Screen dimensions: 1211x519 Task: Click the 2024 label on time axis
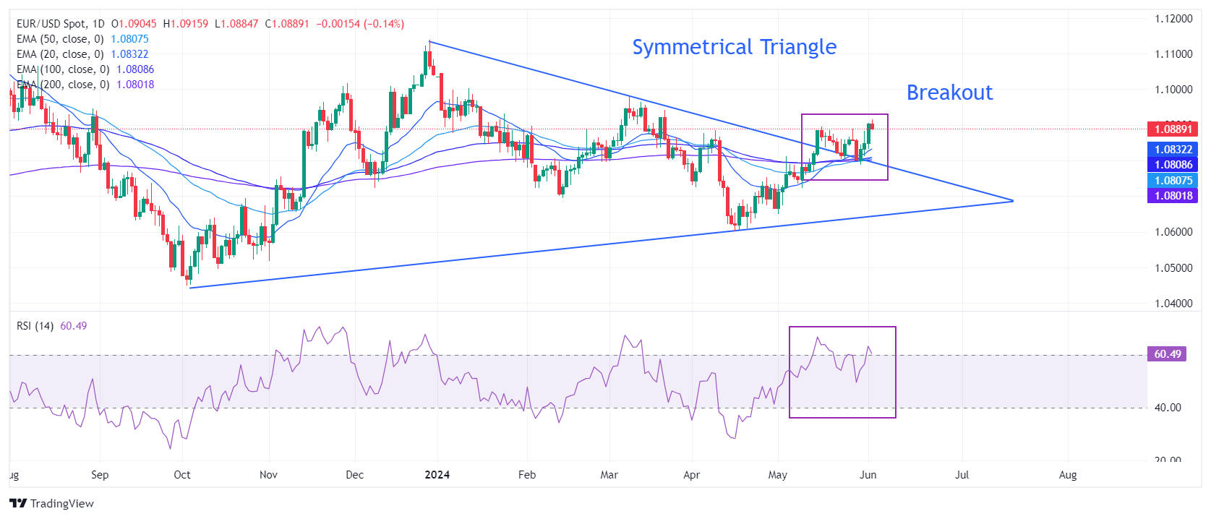click(x=437, y=475)
